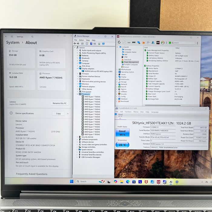
Task: Click AIDA64 flame stability test icon
Action: (144, 43)
